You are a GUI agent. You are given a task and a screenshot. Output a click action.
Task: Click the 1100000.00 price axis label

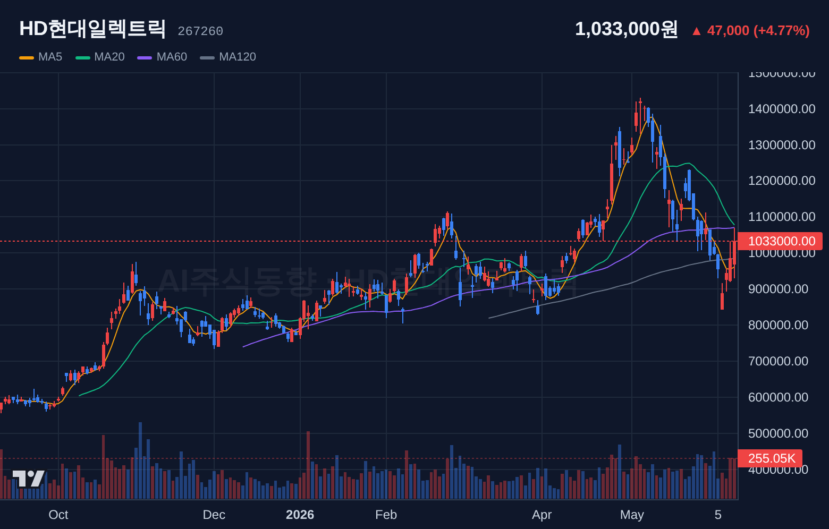[x=782, y=217]
